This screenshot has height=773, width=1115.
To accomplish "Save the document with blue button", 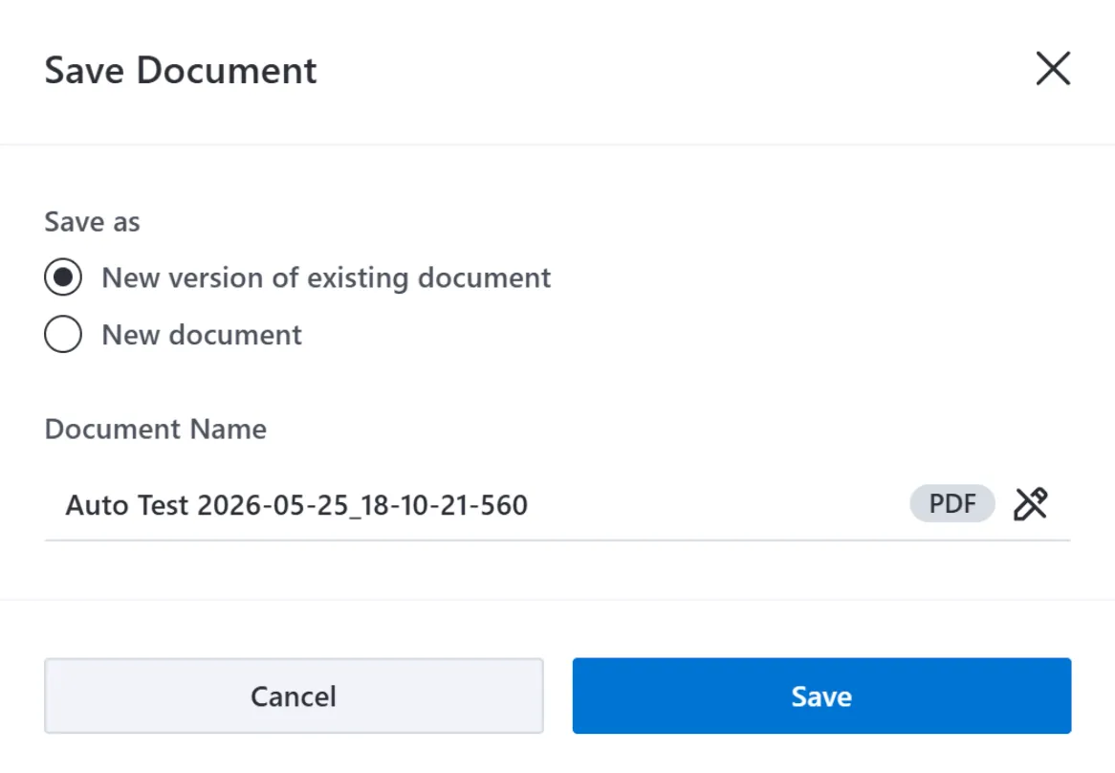I will click(822, 696).
